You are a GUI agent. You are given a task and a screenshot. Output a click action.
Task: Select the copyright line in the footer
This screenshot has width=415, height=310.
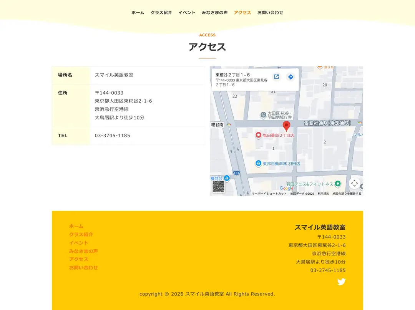point(207,294)
